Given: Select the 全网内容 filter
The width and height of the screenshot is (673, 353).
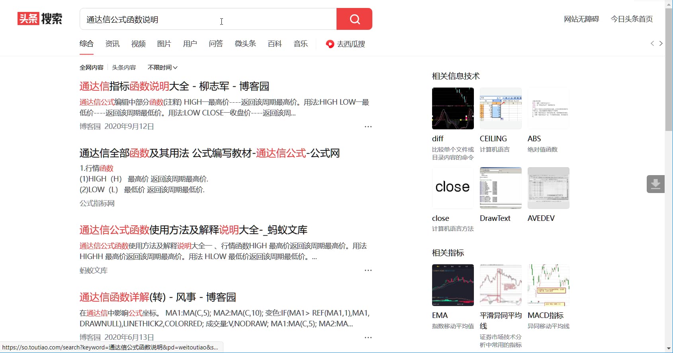Looking at the screenshot, I should point(91,68).
